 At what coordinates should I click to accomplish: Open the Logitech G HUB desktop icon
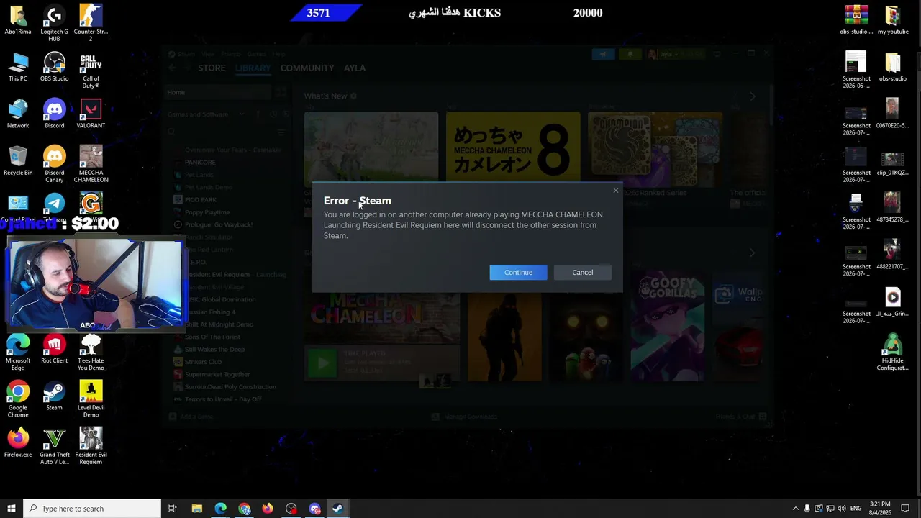coord(54,24)
